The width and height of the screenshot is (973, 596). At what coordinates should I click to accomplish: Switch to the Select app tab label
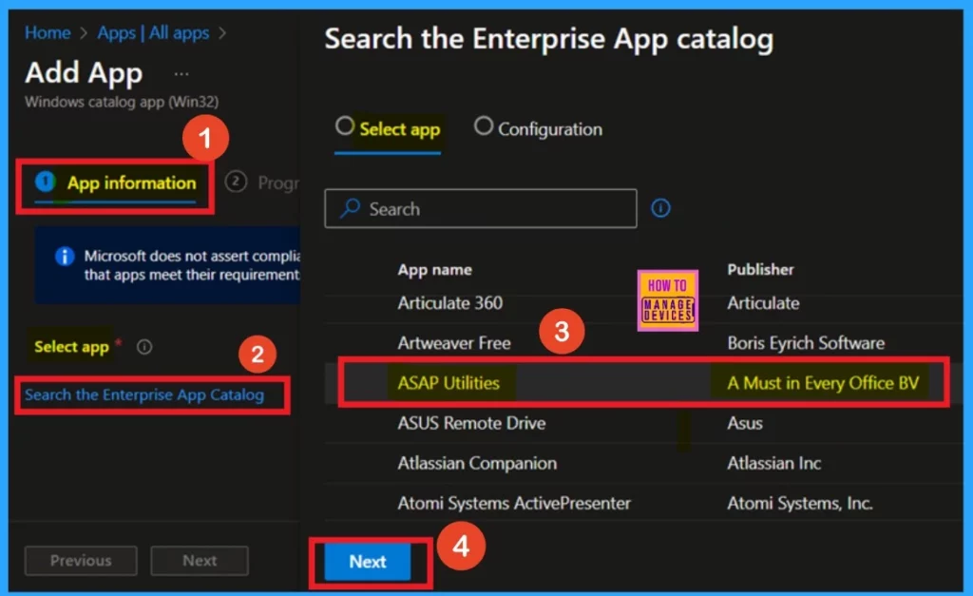pos(400,129)
